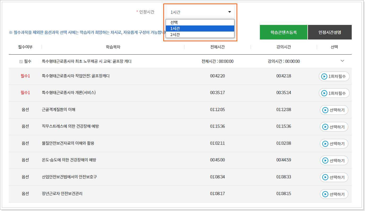Click course title 장년근로자 안전보건관리

62,194
